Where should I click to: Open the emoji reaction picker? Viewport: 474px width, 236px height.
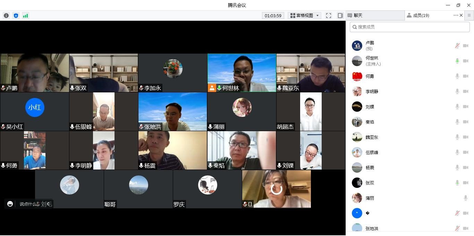pyautogui.click(x=10, y=204)
